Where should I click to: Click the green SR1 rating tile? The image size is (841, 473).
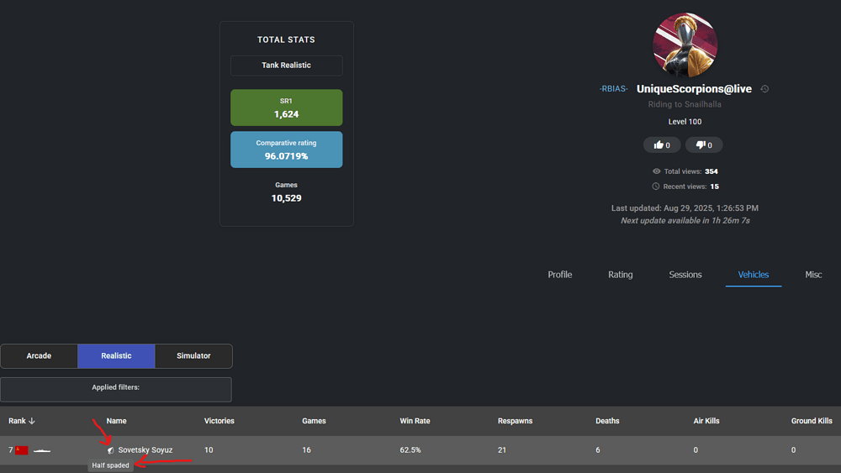(x=286, y=108)
